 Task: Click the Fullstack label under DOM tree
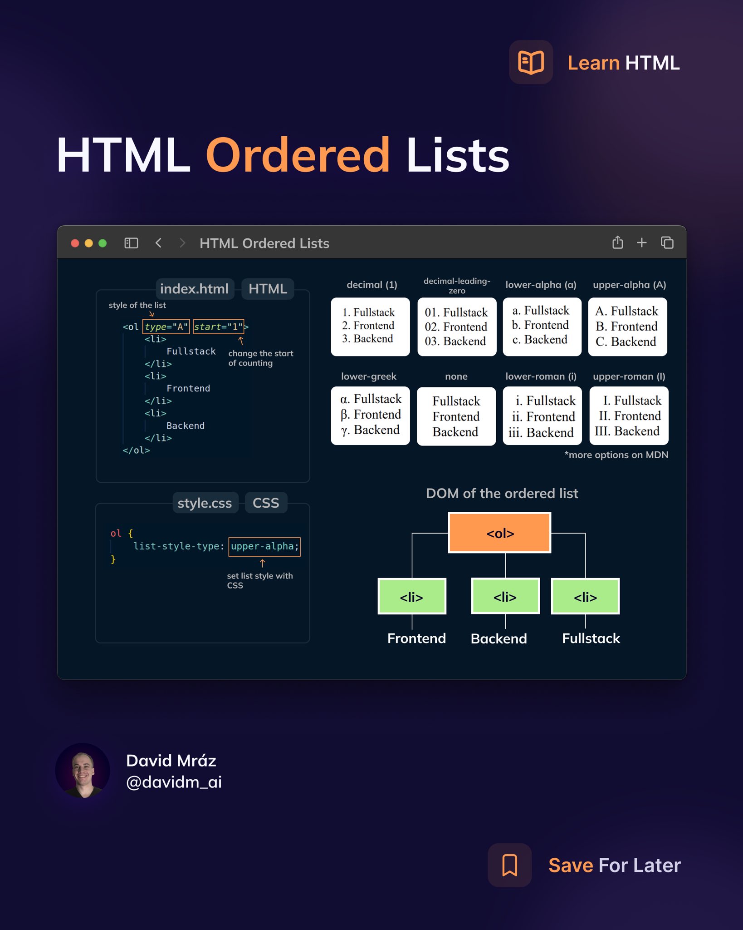pos(591,638)
